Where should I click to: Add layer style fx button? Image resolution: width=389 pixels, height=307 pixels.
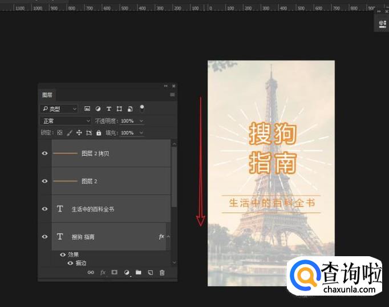(103, 273)
